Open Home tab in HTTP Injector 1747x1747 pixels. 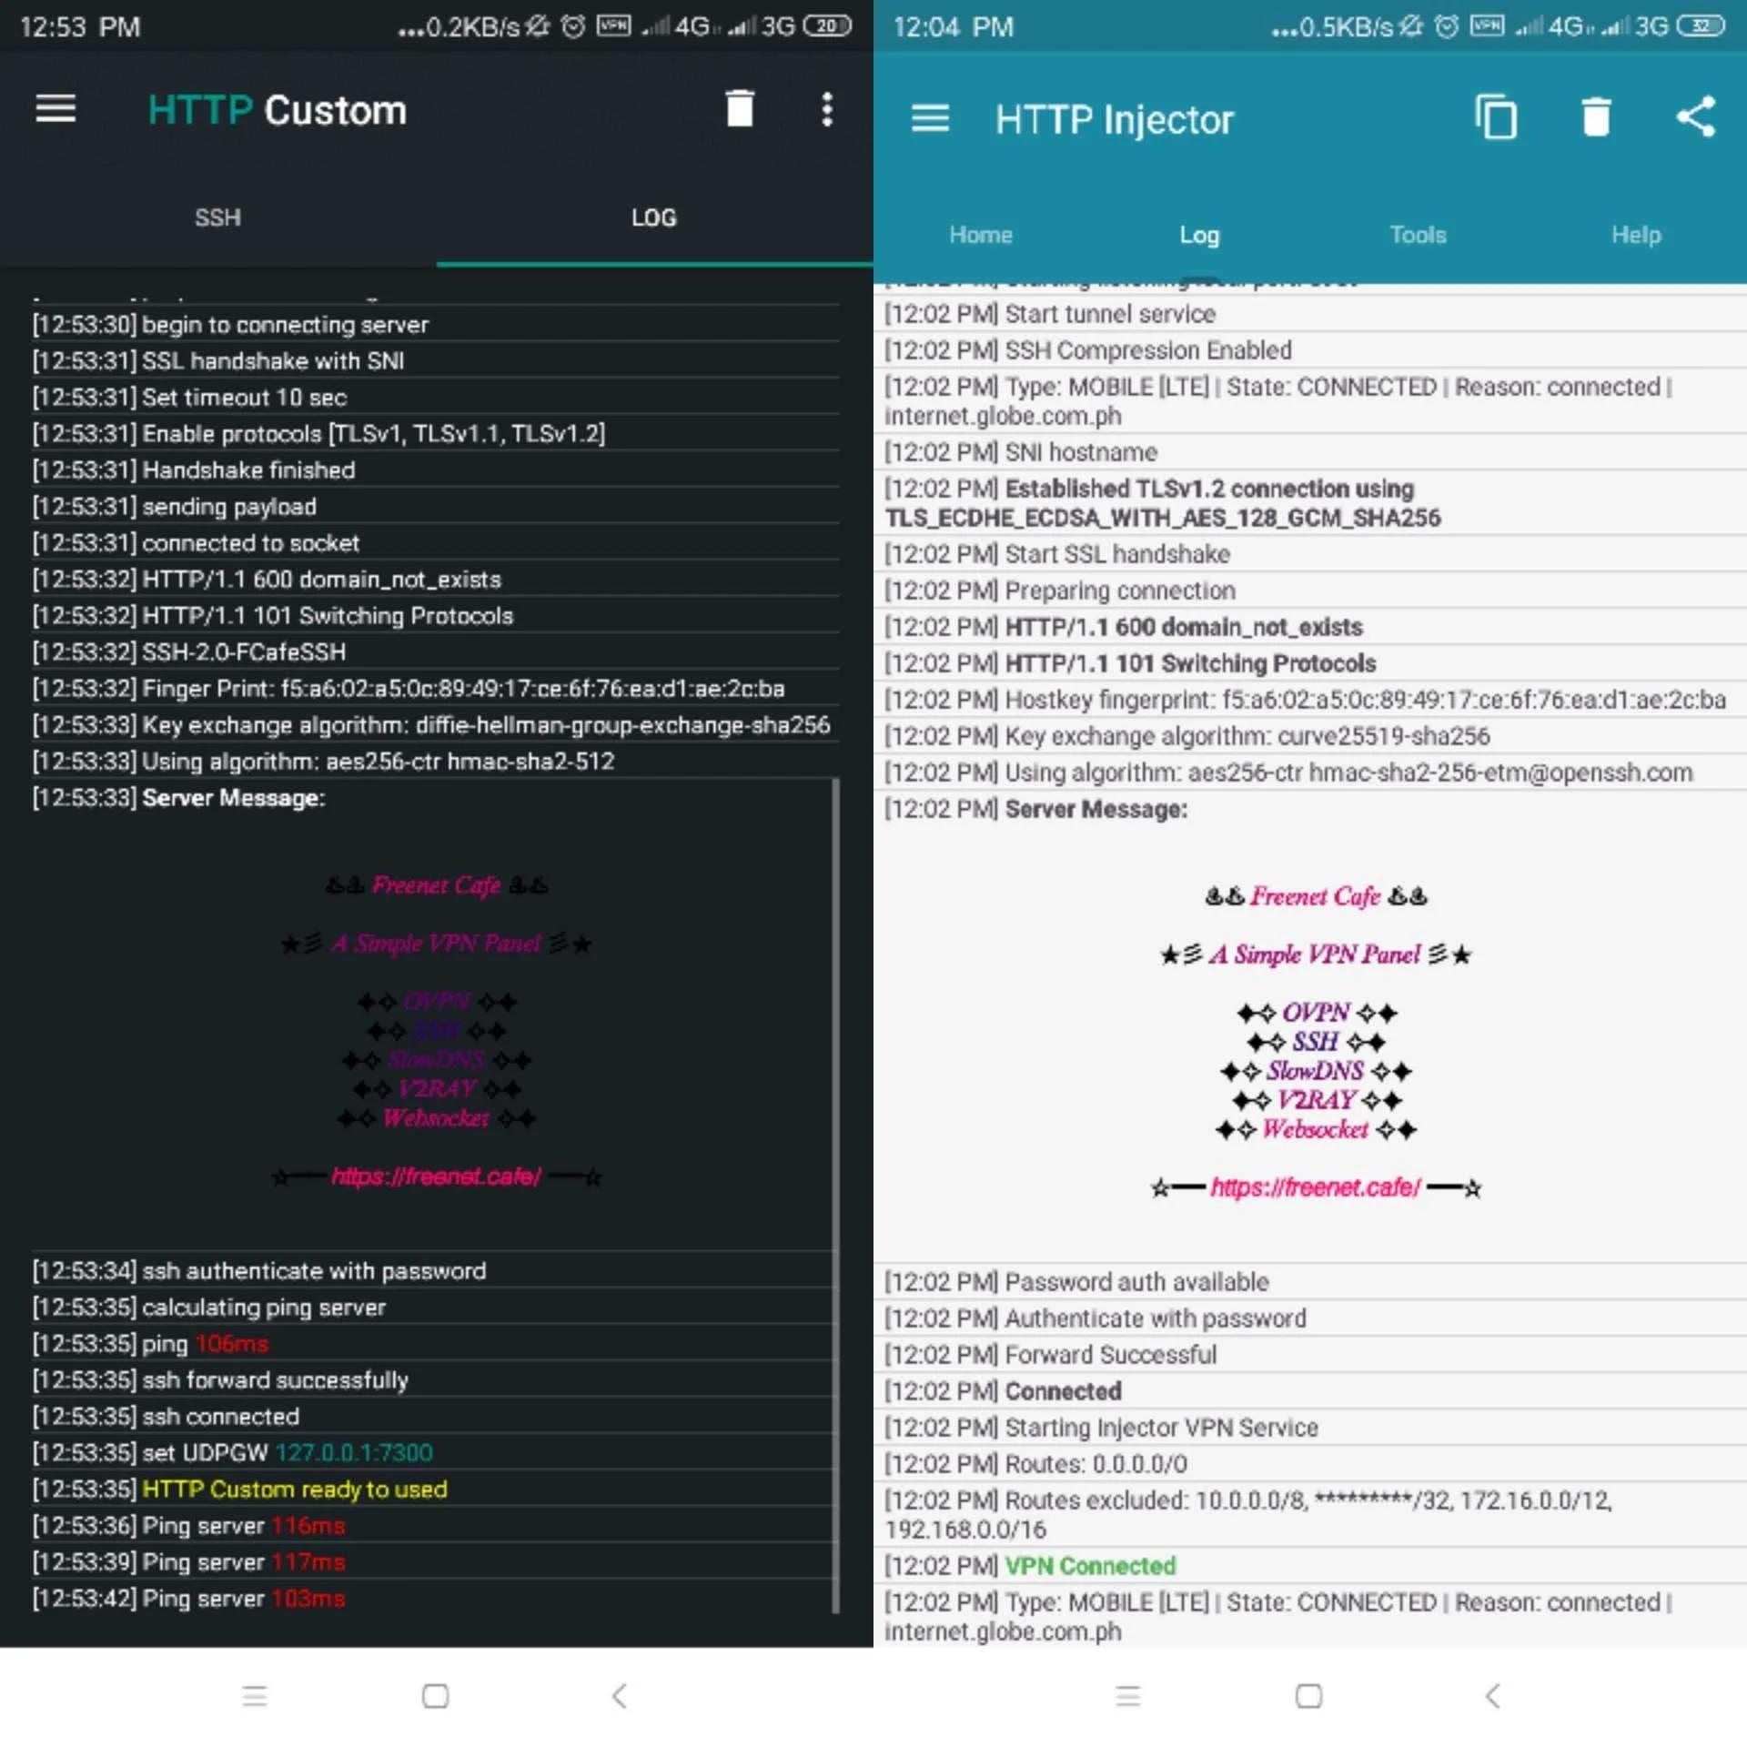981,235
